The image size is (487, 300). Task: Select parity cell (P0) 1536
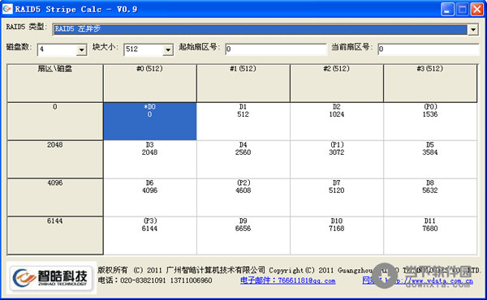tap(430, 122)
